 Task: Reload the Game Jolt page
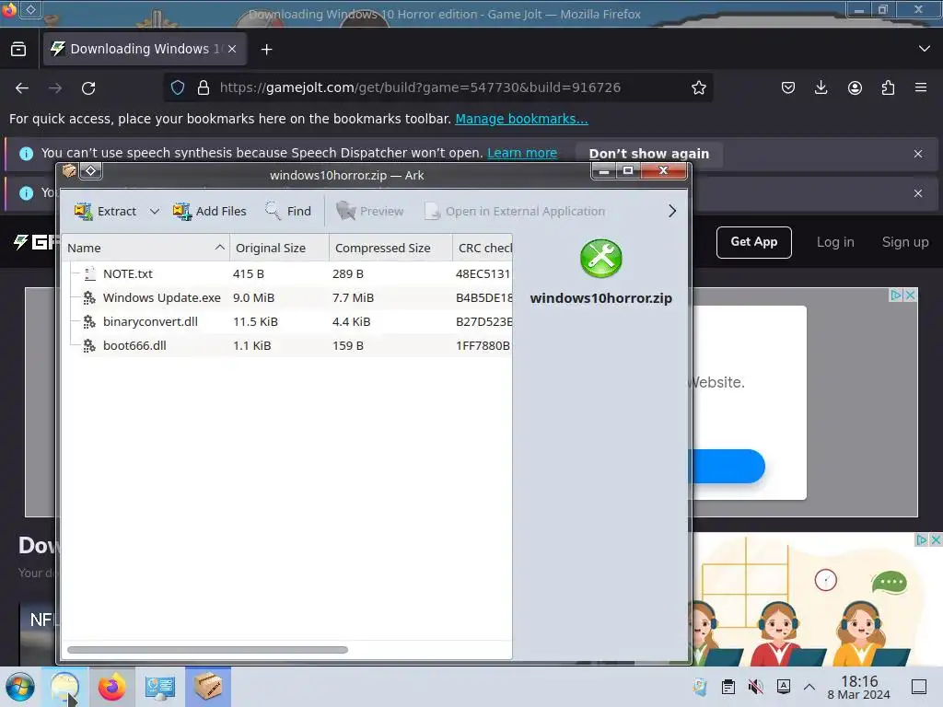88,88
